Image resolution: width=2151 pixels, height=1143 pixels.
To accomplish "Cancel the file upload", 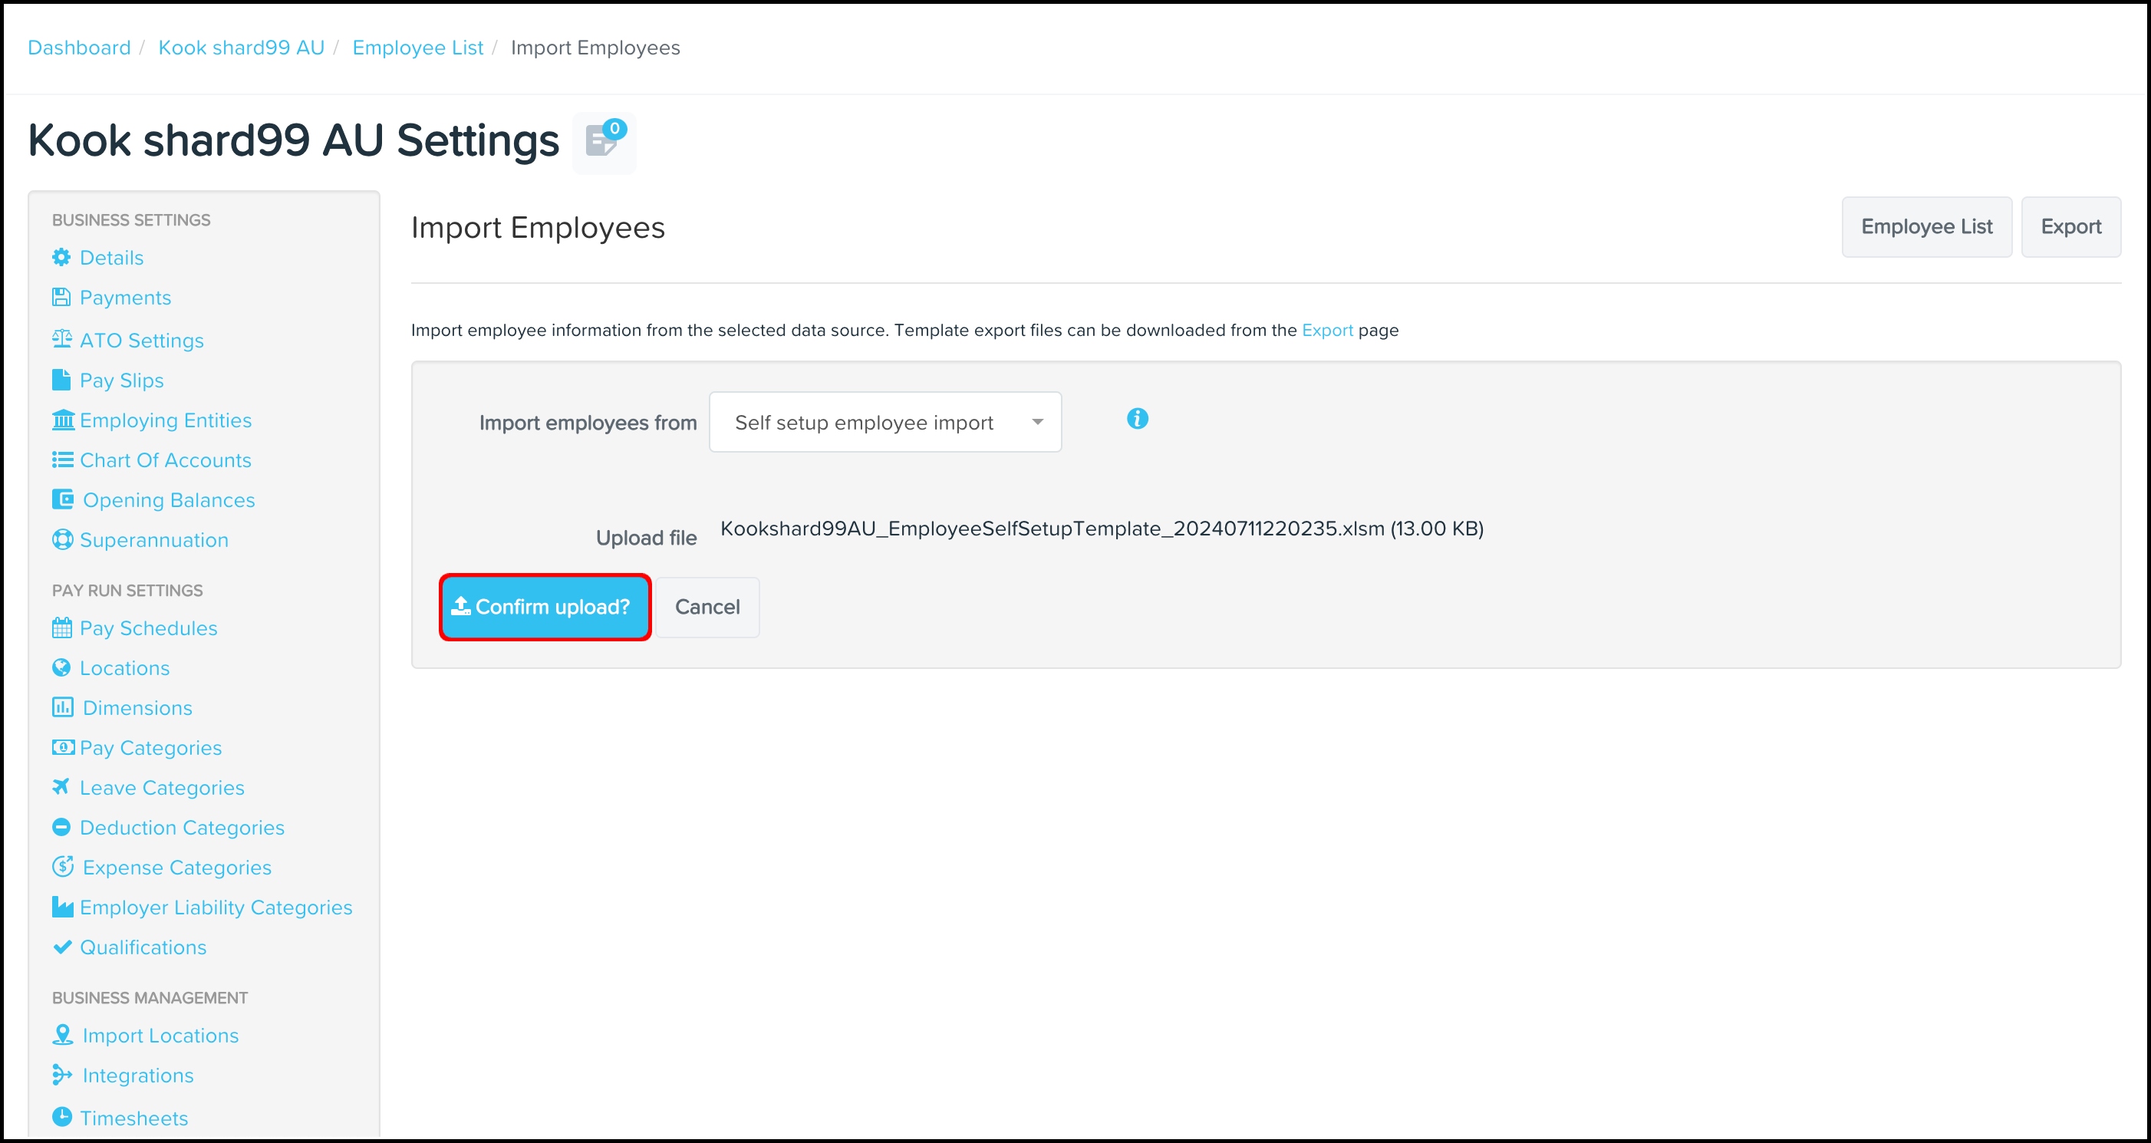I will (x=707, y=607).
